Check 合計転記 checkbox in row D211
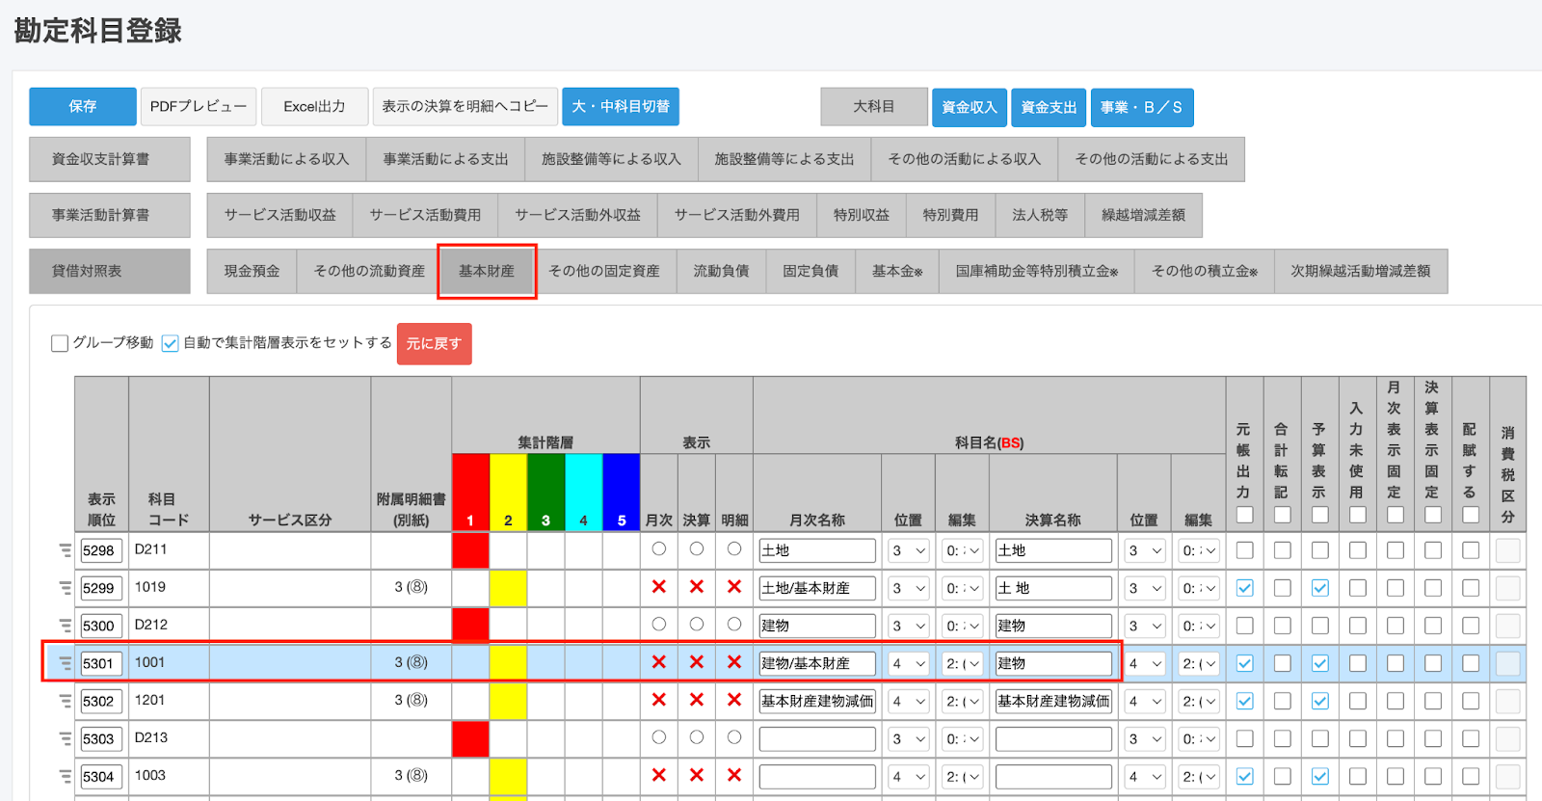 (x=1283, y=550)
